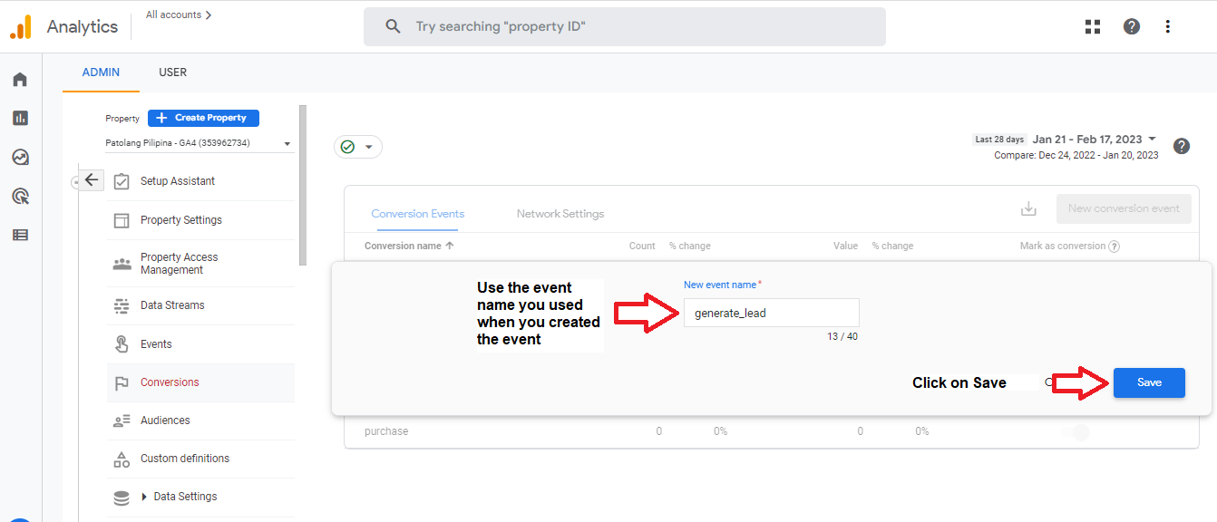Open the Advertising icon in left rail
This screenshot has width=1217, height=522.
[20, 196]
